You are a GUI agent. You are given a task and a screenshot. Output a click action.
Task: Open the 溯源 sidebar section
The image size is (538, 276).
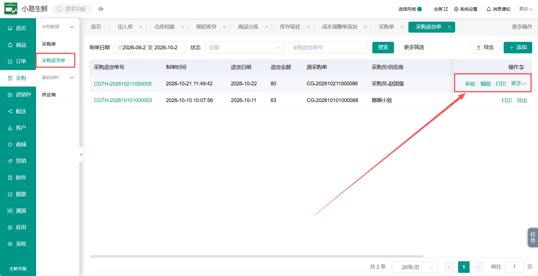[18, 211]
